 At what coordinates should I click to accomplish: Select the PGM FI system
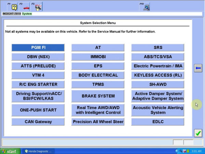pyautogui.click(x=38, y=48)
